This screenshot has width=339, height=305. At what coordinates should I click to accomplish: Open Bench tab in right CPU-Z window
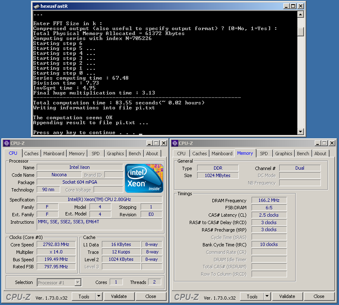pos(303,154)
